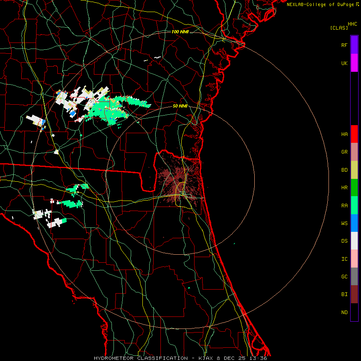Select the GC gray legend swatch

pyautogui.click(x=354, y=276)
